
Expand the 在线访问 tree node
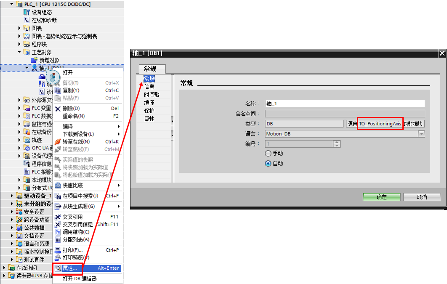click(4, 268)
